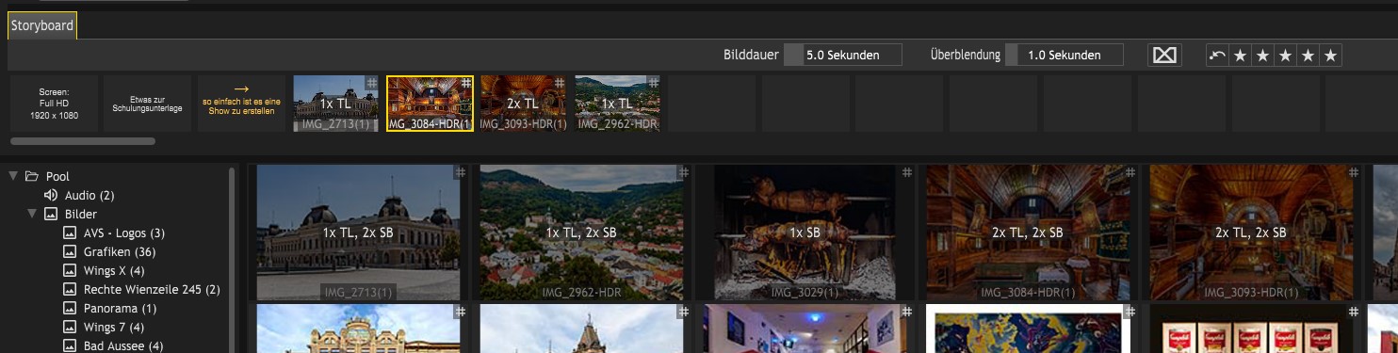
Task: Select IMG_3093-HDR(1) storyboard slide
Action: 523,104
